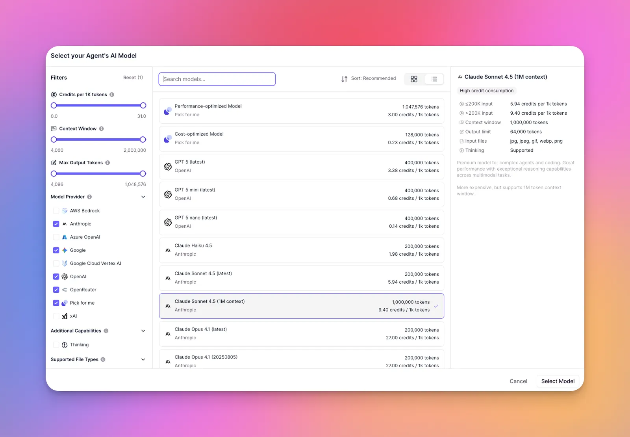The width and height of the screenshot is (630, 437).
Task: Click Anthropic logo on Claude Opus 4.1 (latest) row
Action: click(x=168, y=334)
